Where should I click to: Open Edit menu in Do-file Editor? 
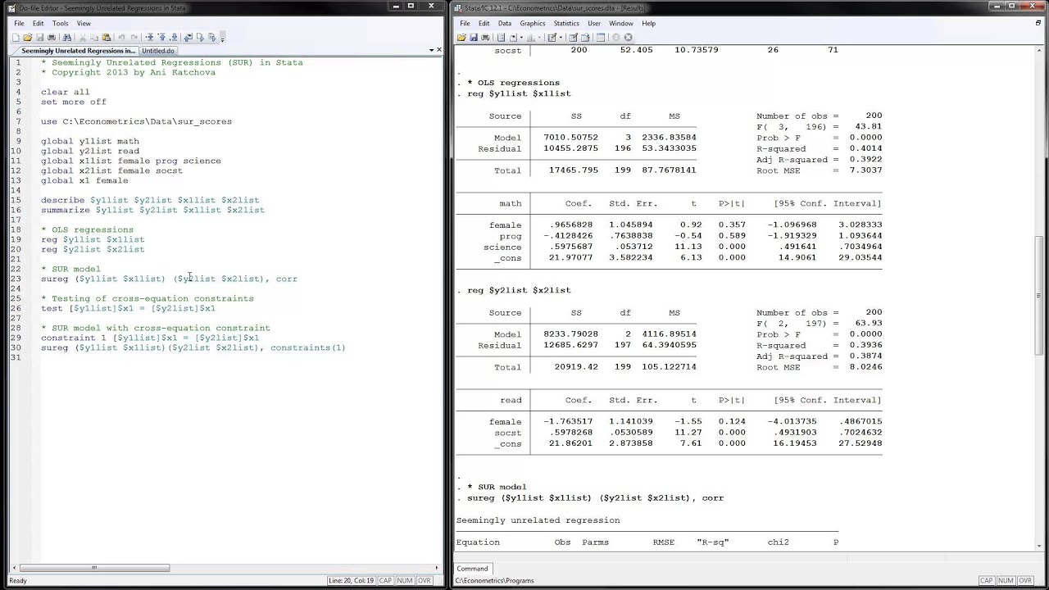coord(38,24)
